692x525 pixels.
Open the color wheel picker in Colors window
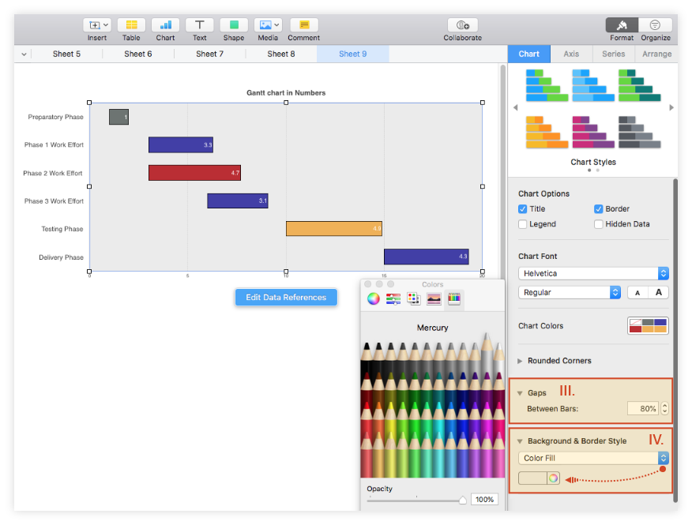tap(372, 298)
